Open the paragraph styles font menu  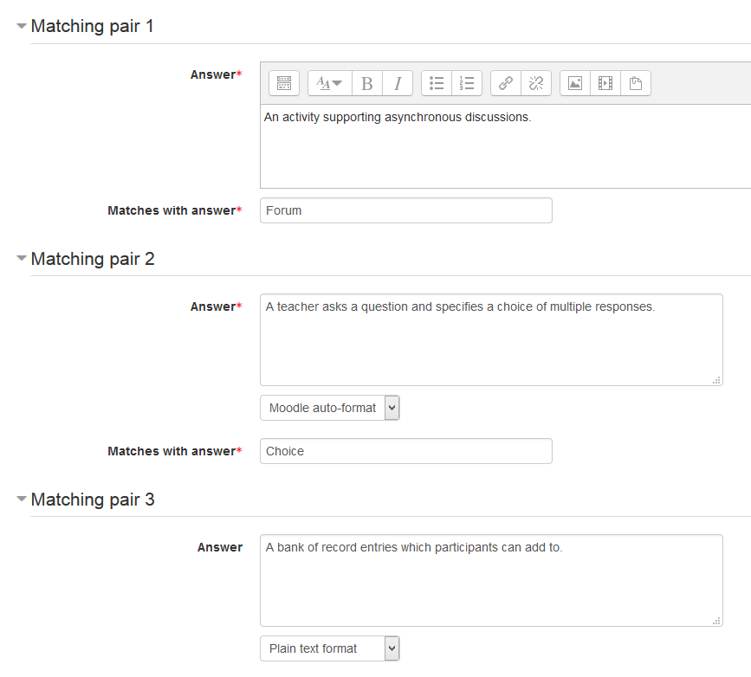click(x=329, y=83)
